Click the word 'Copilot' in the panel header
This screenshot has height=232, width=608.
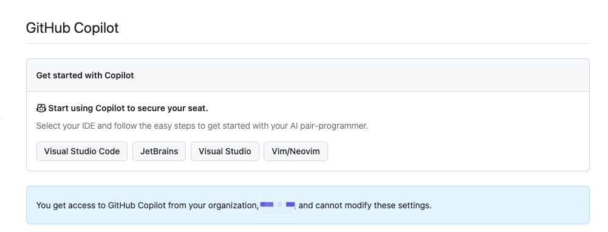click(x=119, y=75)
